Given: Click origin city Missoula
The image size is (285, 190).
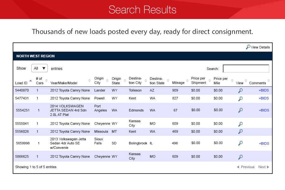Looking at the screenshot, I should click(101, 131).
